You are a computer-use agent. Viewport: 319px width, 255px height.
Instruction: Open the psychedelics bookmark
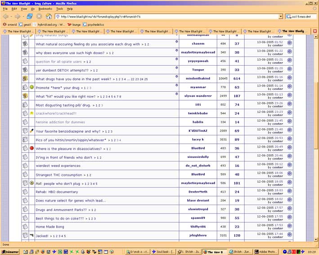[x=94, y=24]
